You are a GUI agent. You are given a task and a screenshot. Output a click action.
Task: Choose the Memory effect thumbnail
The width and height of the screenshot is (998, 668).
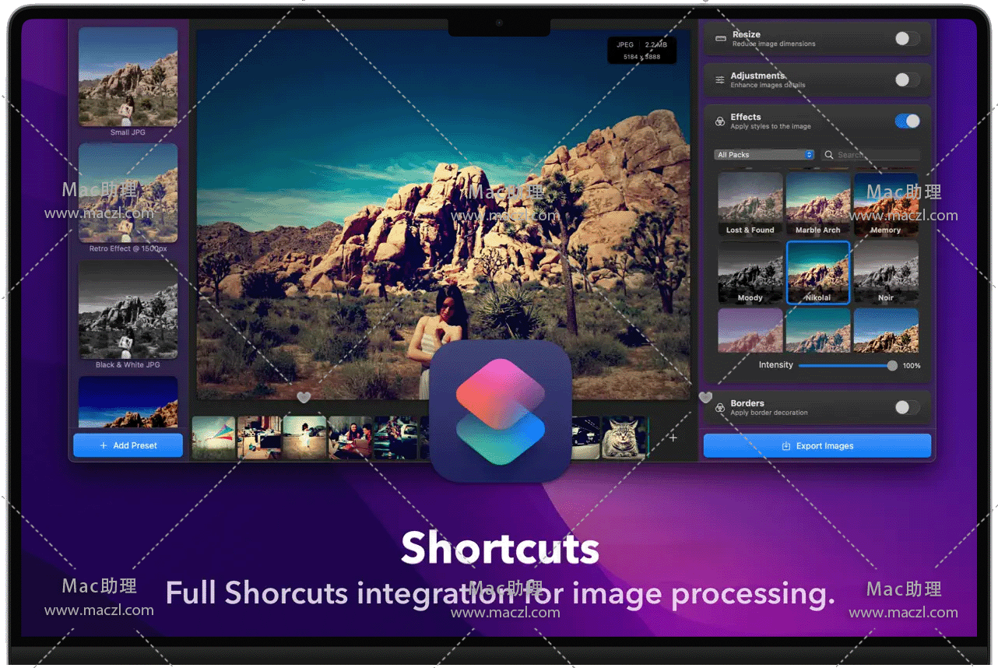(886, 204)
